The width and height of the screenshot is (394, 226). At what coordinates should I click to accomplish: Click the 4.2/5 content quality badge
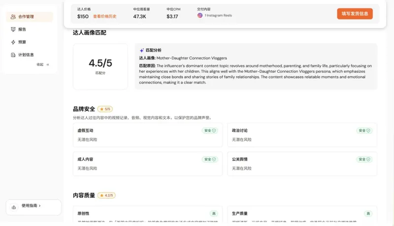tap(106, 195)
